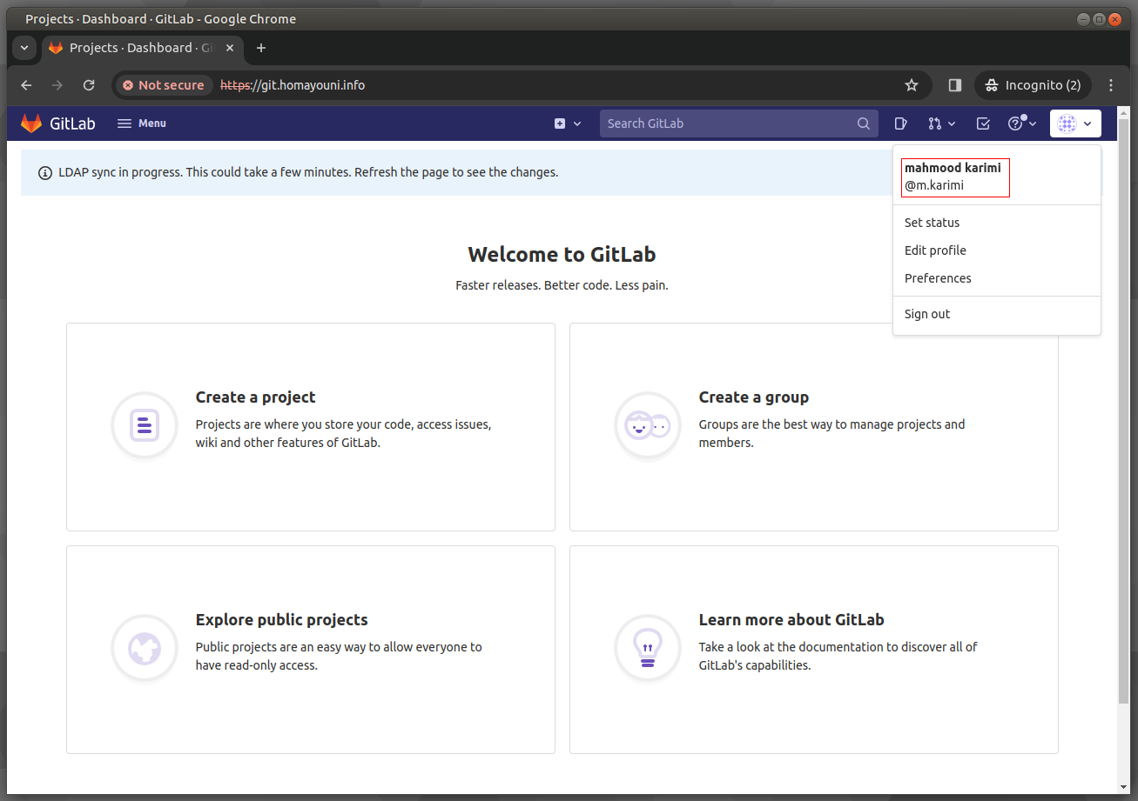This screenshot has width=1138, height=801.
Task: Select the Projects Dashboard tab
Action: tap(140, 48)
